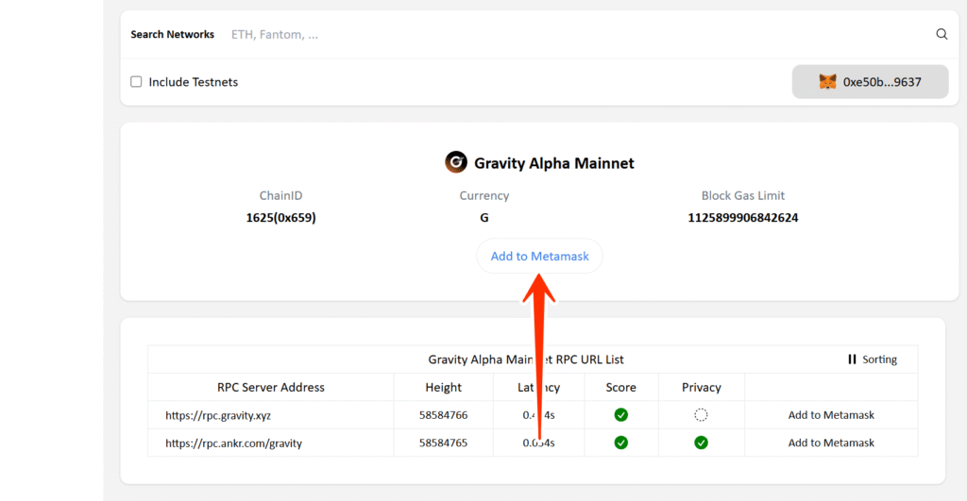Toggle the Sorting control
Image resolution: width=967 pixels, height=501 pixels.
(x=873, y=359)
